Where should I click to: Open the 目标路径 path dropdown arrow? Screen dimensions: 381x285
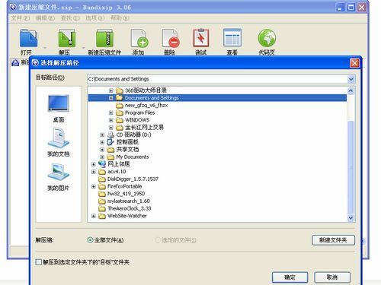click(x=351, y=79)
